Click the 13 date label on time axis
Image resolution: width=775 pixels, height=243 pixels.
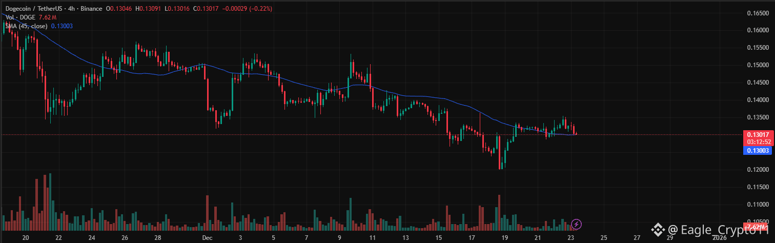click(x=405, y=238)
